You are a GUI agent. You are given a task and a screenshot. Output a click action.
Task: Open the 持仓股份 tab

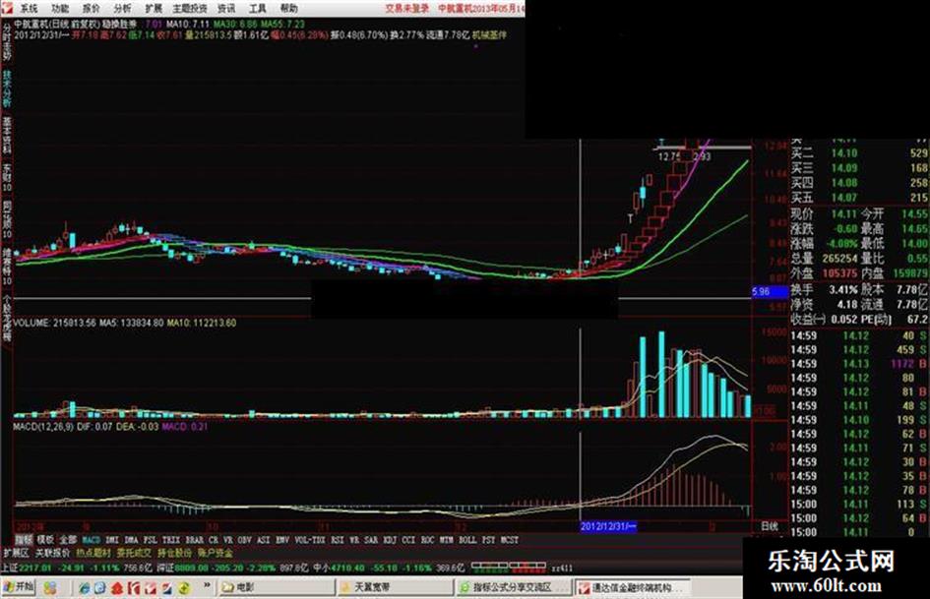click(x=174, y=553)
